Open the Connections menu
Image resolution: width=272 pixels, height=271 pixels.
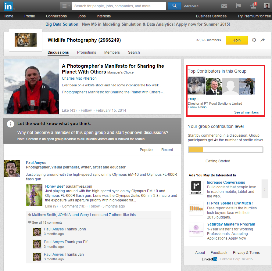(x=56, y=16)
